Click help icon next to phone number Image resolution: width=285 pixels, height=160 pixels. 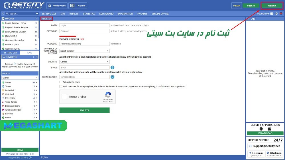click(113, 77)
